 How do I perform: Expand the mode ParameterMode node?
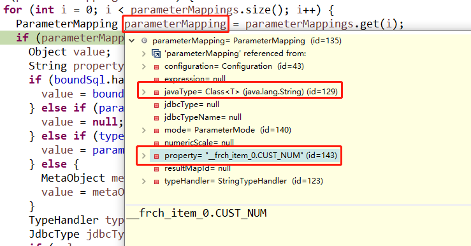pyautogui.click(x=144, y=130)
